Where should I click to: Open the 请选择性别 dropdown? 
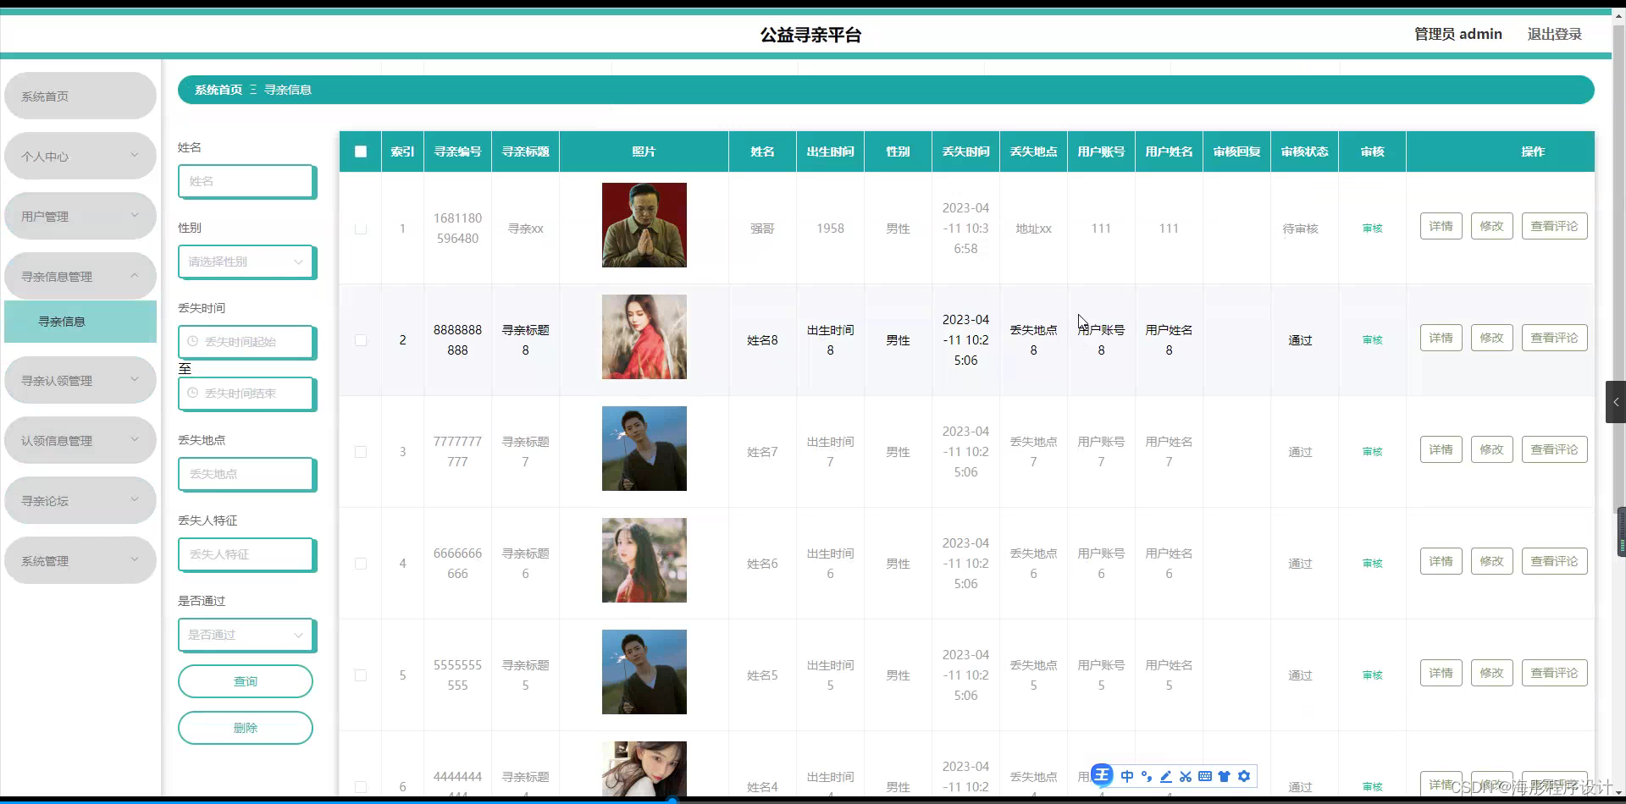coord(246,262)
